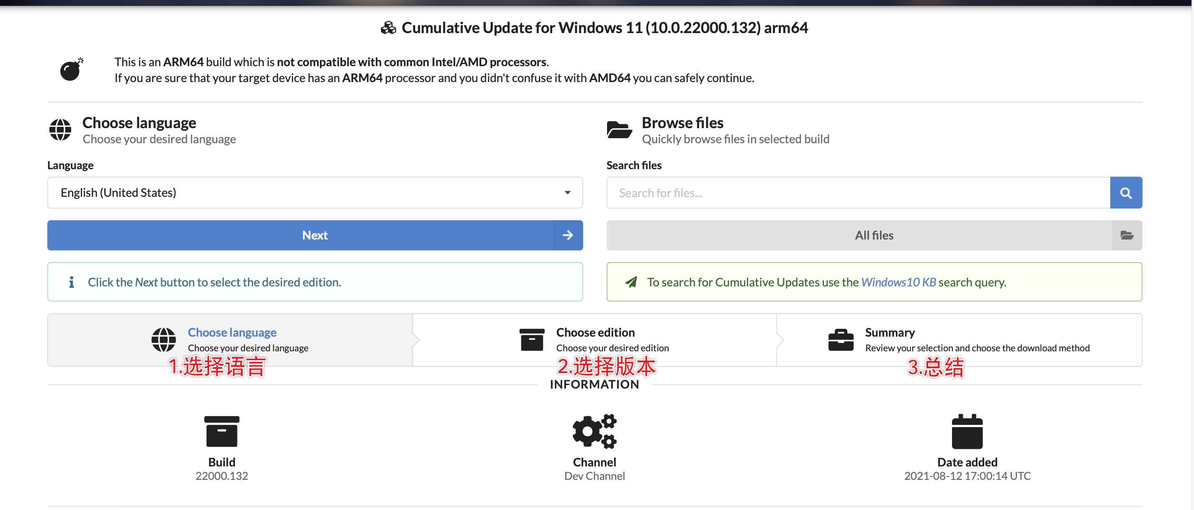1194x510 pixels.
Task: Click the Next button
Action: click(315, 235)
